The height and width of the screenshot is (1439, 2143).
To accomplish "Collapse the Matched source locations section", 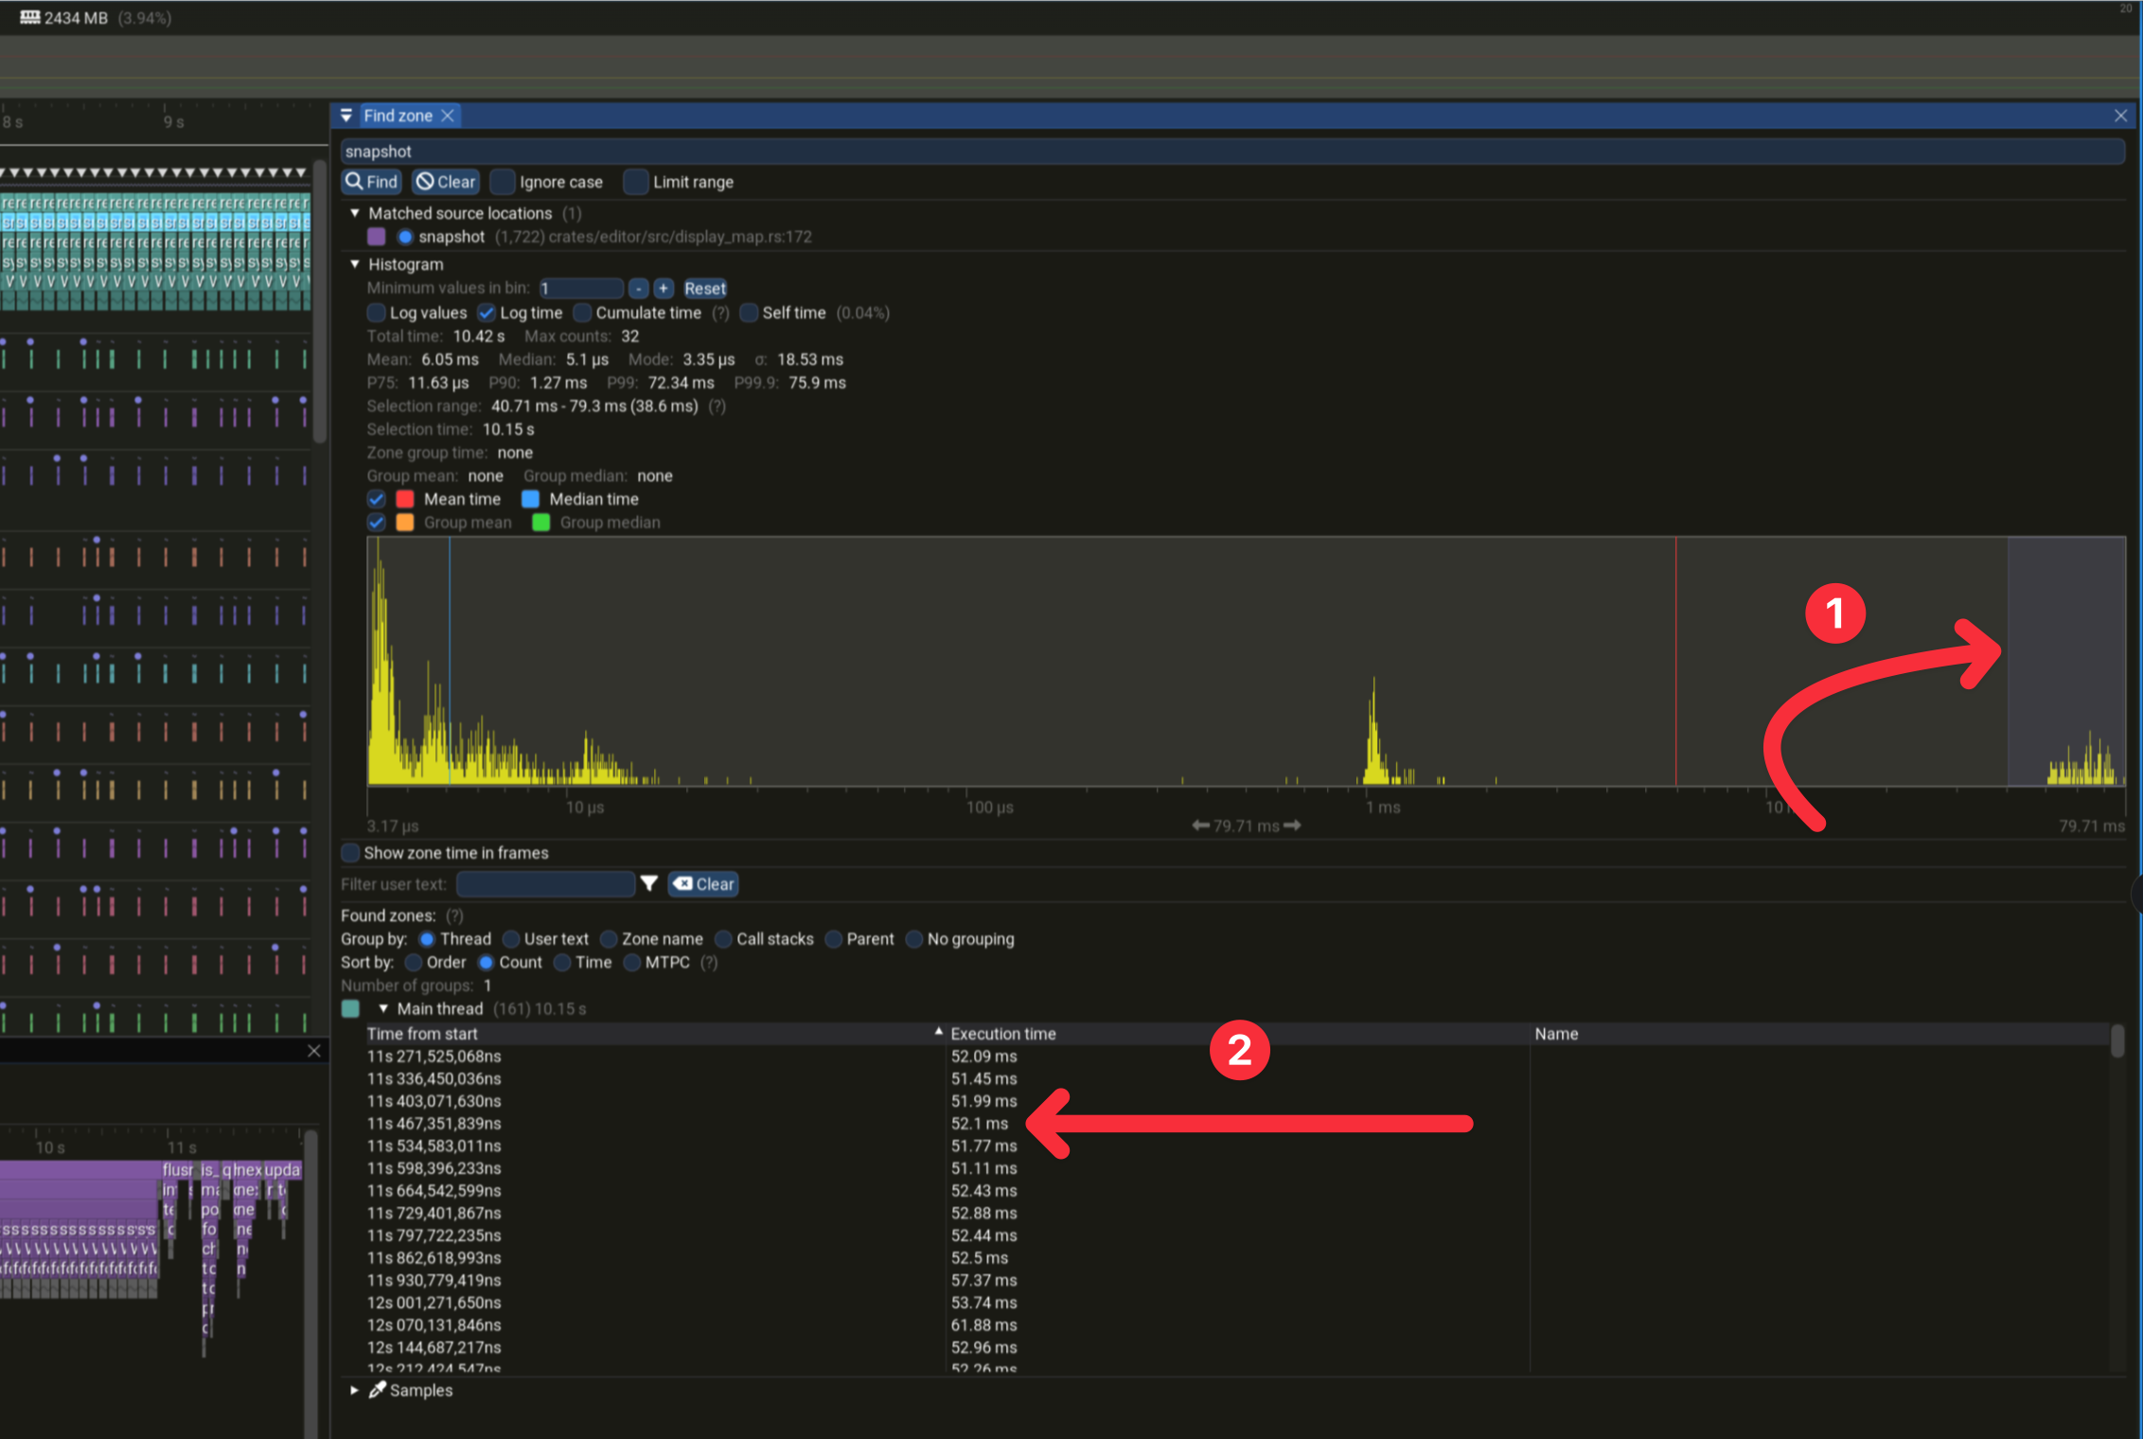I will (x=355, y=213).
